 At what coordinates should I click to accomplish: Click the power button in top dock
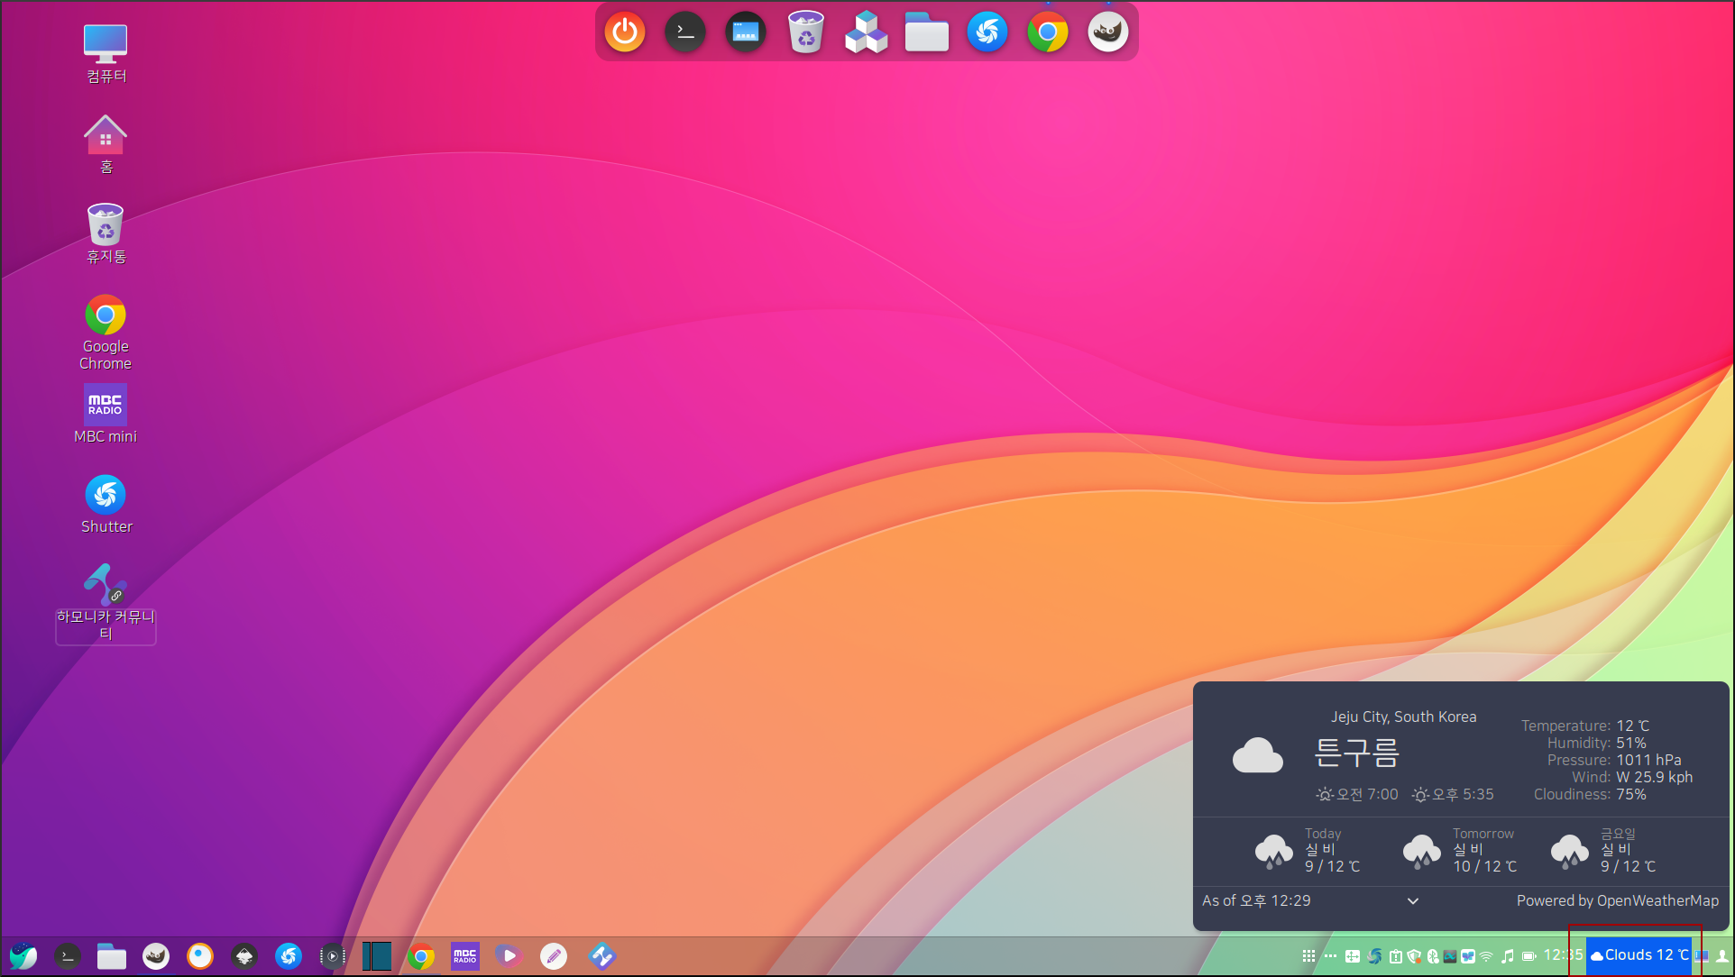tap(625, 33)
